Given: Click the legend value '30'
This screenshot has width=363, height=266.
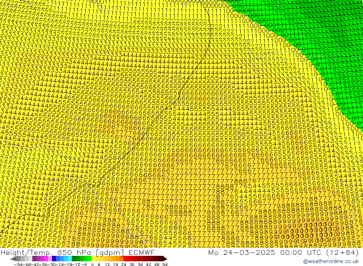Looking at the screenshot, I should (132, 265).
